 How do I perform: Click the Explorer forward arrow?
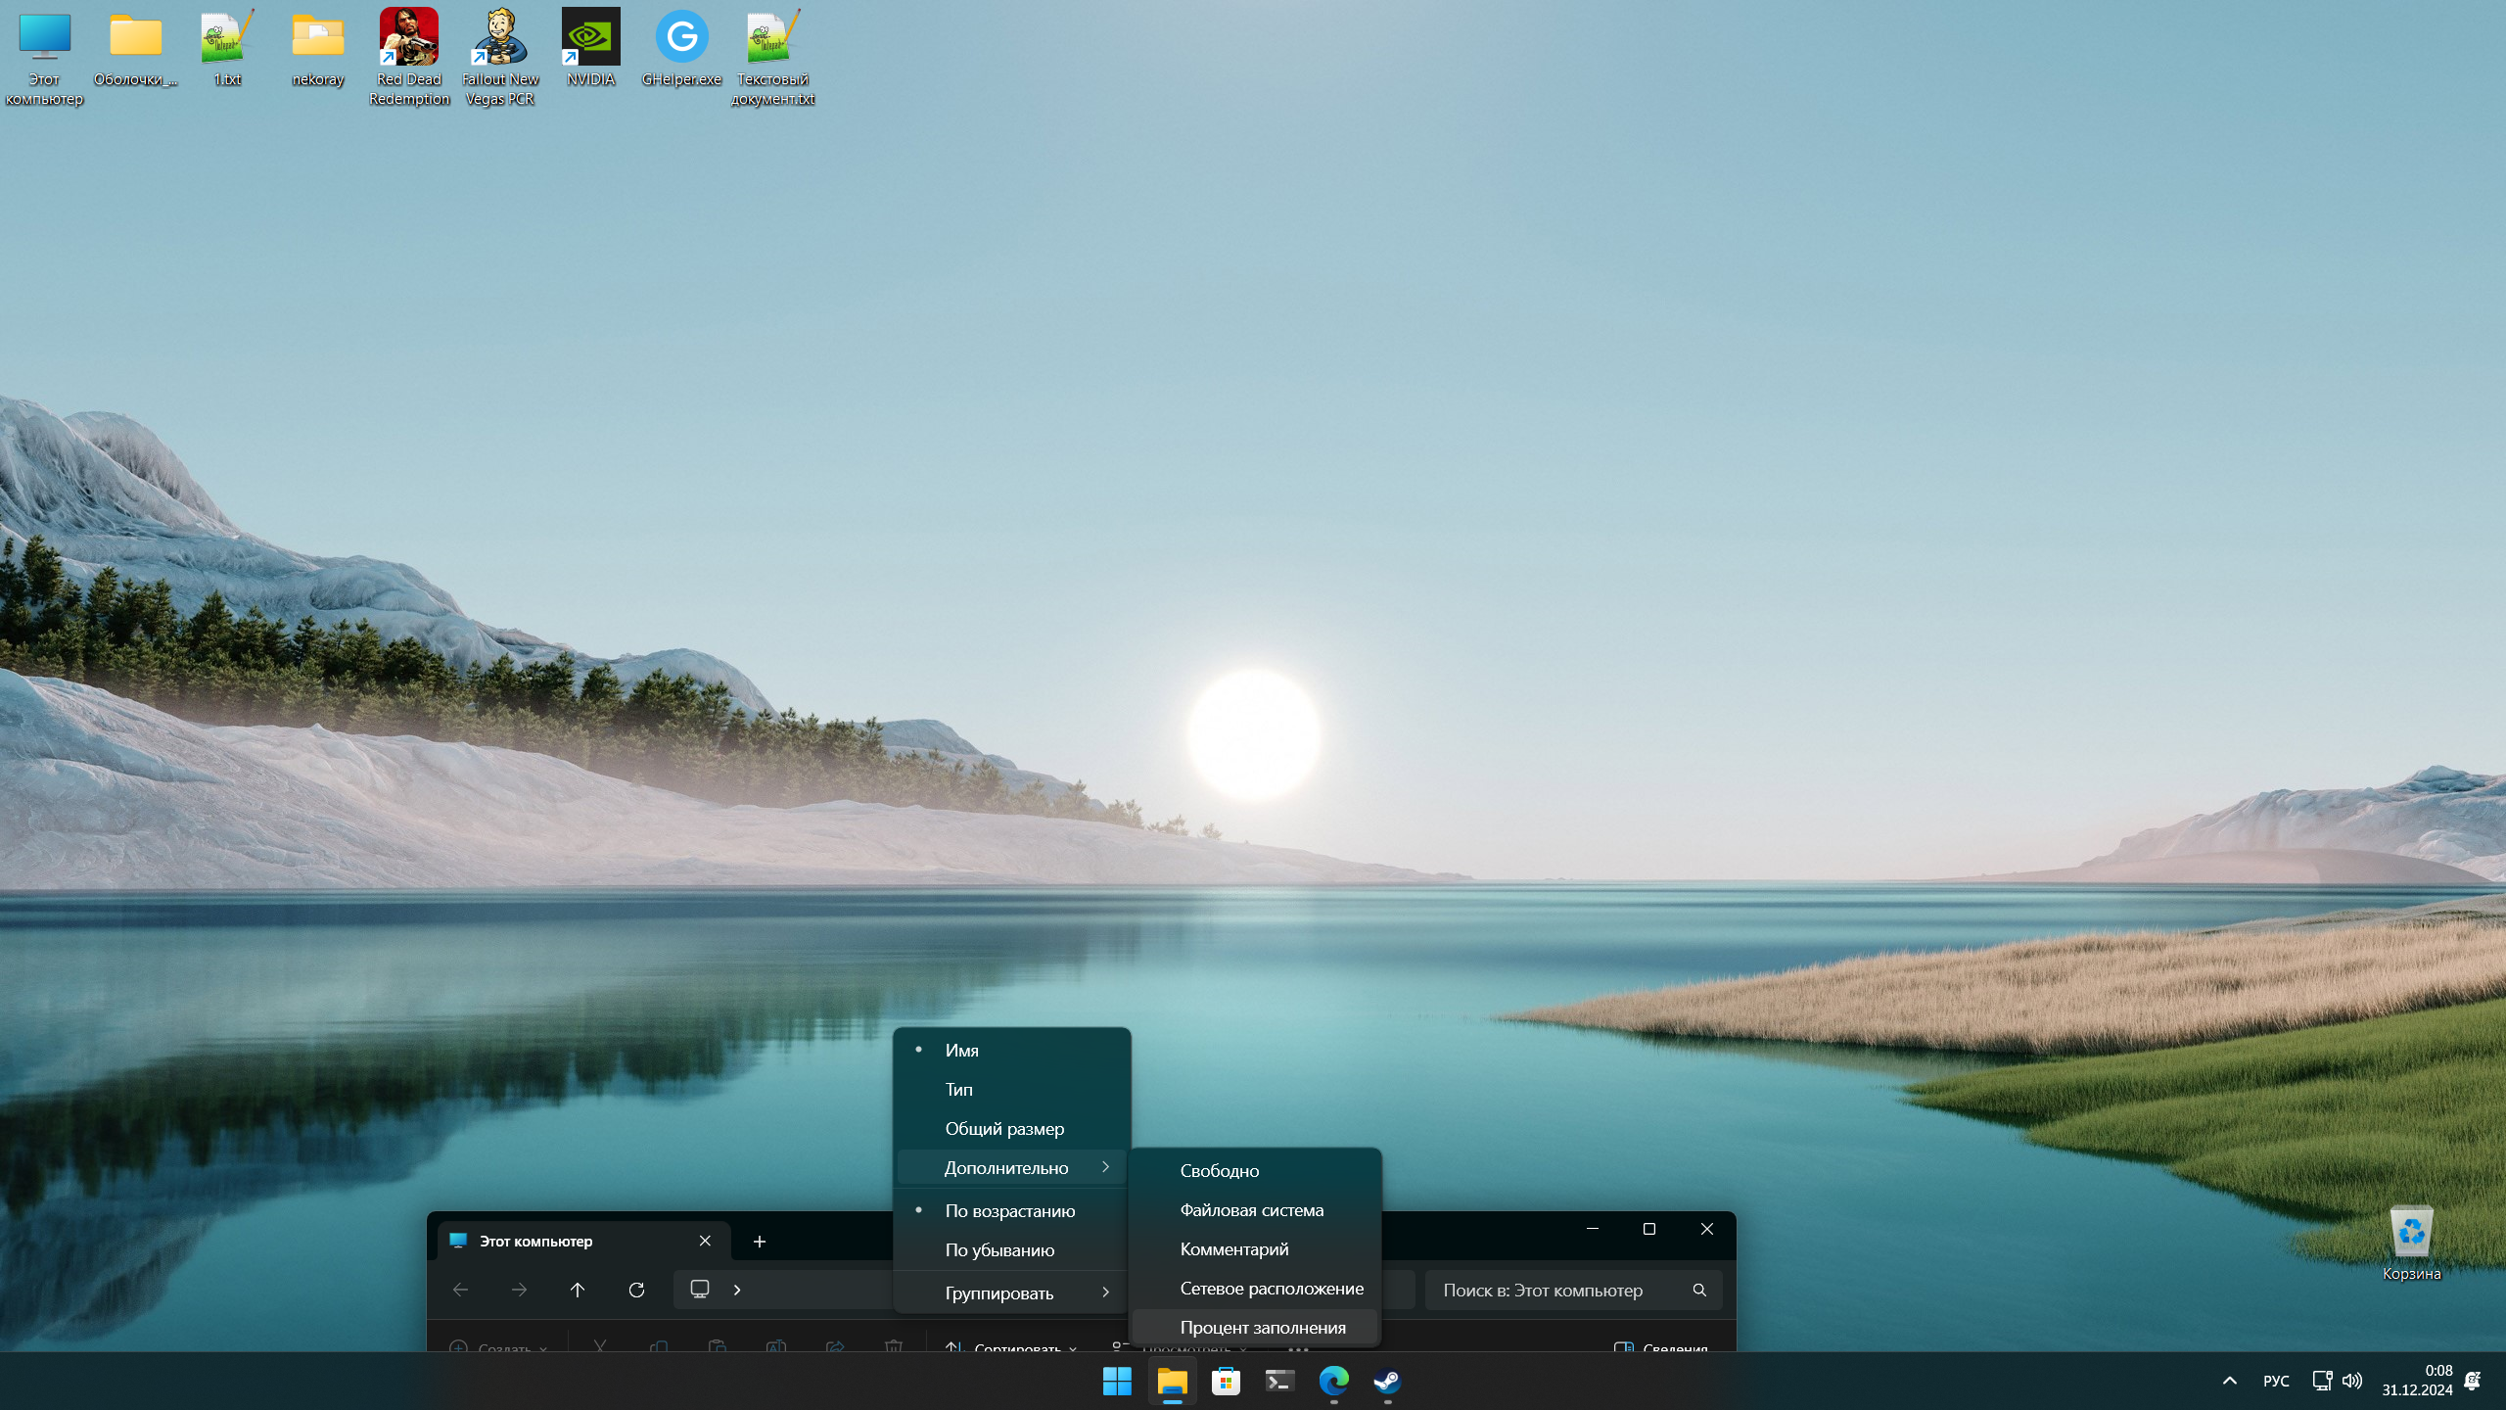(x=519, y=1290)
